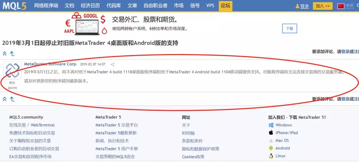
Task: Open 代码库 in the top navigation
Action: point(114,6)
